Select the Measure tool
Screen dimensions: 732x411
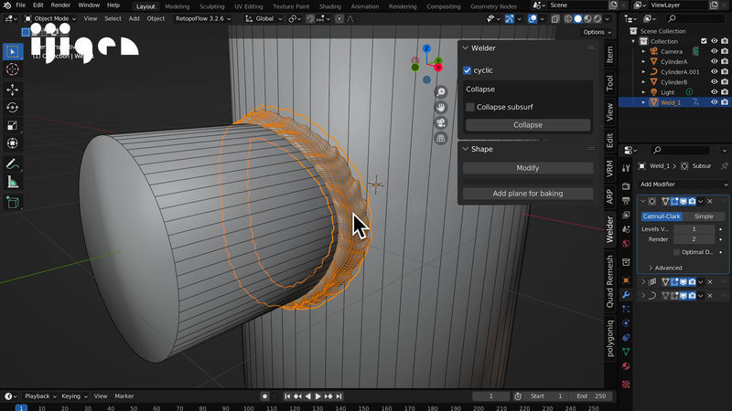[x=13, y=182]
